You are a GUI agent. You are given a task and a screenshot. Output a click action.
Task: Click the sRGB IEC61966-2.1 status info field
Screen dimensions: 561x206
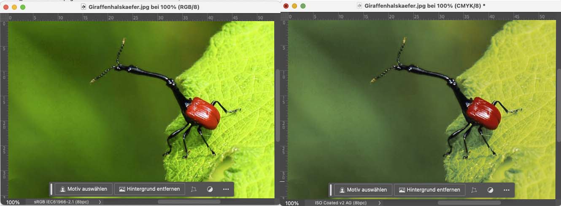click(61, 202)
